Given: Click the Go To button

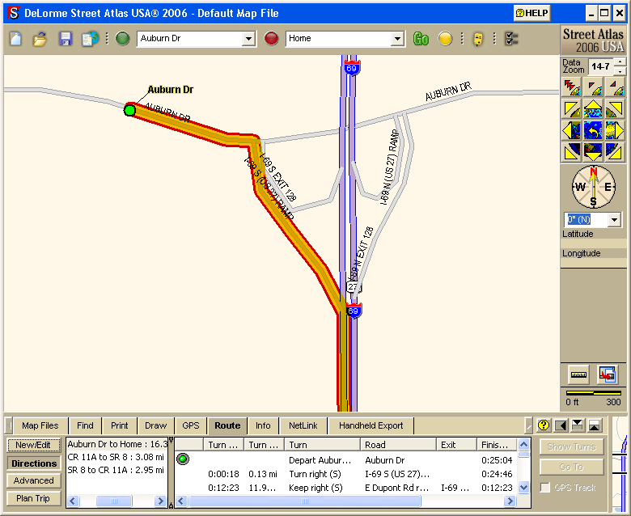Looking at the screenshot, I should pyautogui.click(x=571, y=467).
